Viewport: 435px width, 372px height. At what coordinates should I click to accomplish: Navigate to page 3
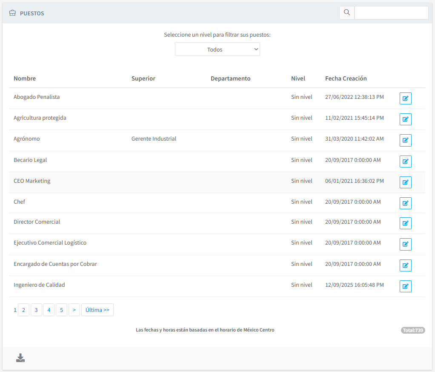tap(36, 310)
